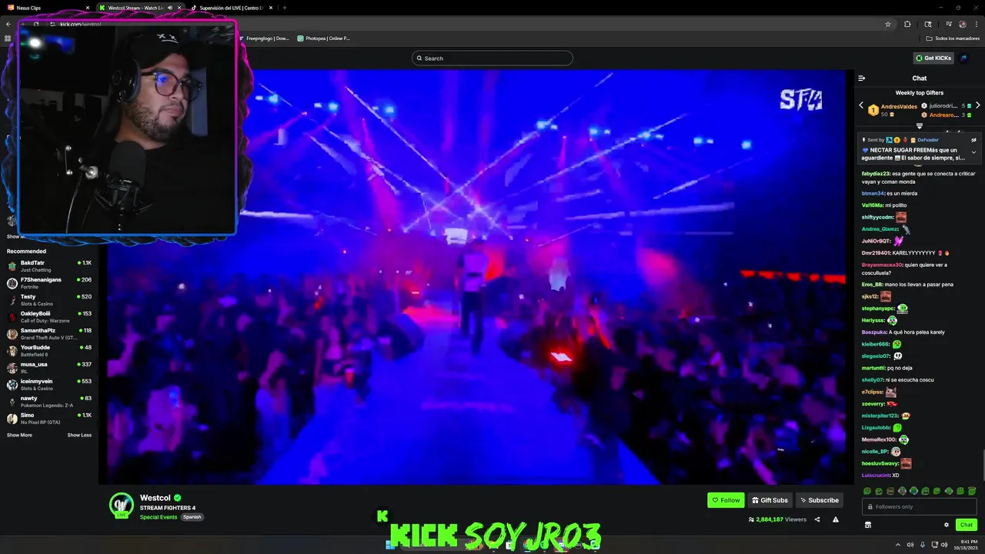Expand the pinned NECTAR SUGAR FREE message
Screen dimensions: 985x554
[x=973, y=152]
